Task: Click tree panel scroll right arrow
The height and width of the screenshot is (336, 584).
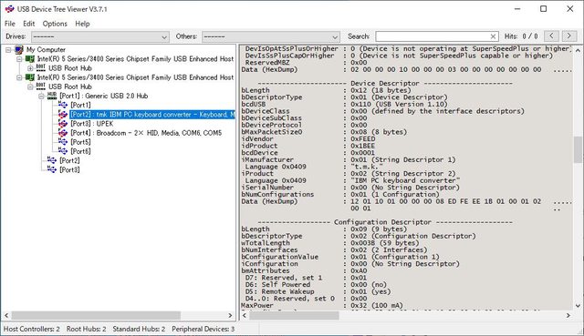Action: (x=230, y=315)
